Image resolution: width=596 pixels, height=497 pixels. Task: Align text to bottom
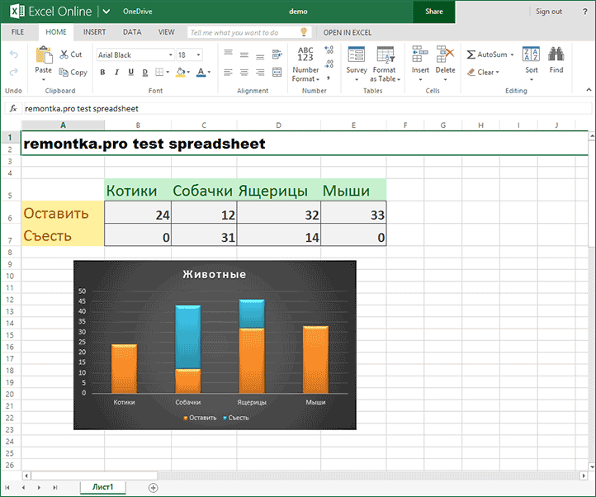pyautogui.click(x=260, y=56)
